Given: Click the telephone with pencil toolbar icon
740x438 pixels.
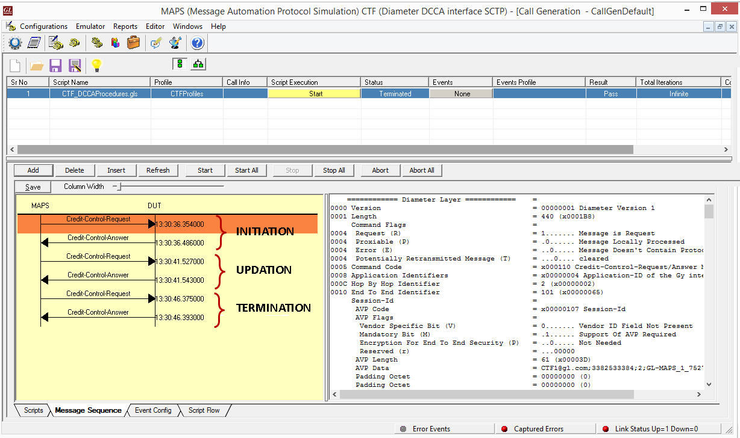Looking at the screenshot, I should (x=56, y=43).
